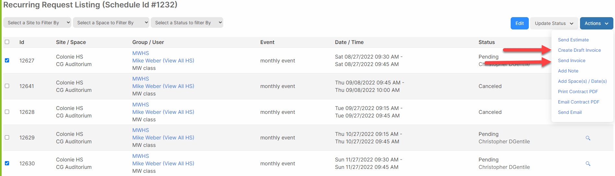Expand Select a Status to filter By dropdown
Viewport: 615px width, 176px height.
click(x=187, y=23)
